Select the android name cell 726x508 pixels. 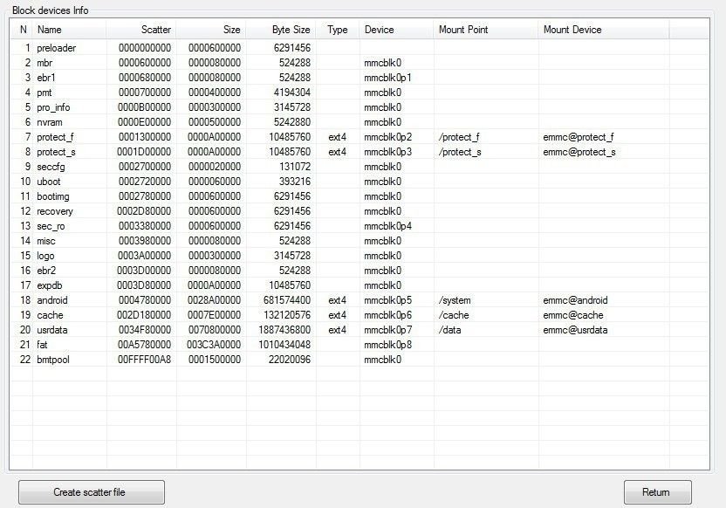[52, 300]
